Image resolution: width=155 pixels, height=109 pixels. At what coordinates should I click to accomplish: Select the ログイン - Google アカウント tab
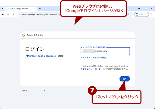click(x=21, y=9)
